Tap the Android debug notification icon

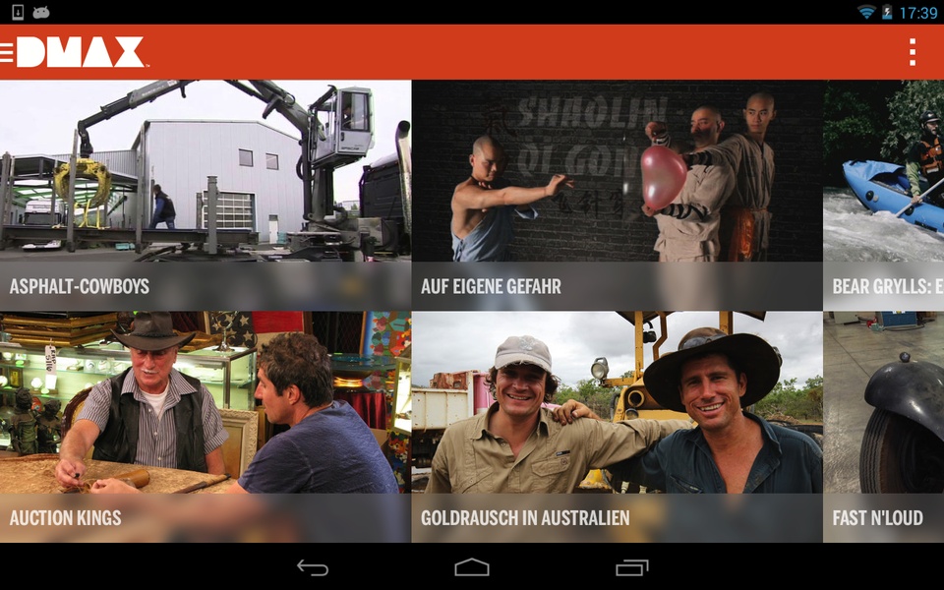(x=41, y=12)
